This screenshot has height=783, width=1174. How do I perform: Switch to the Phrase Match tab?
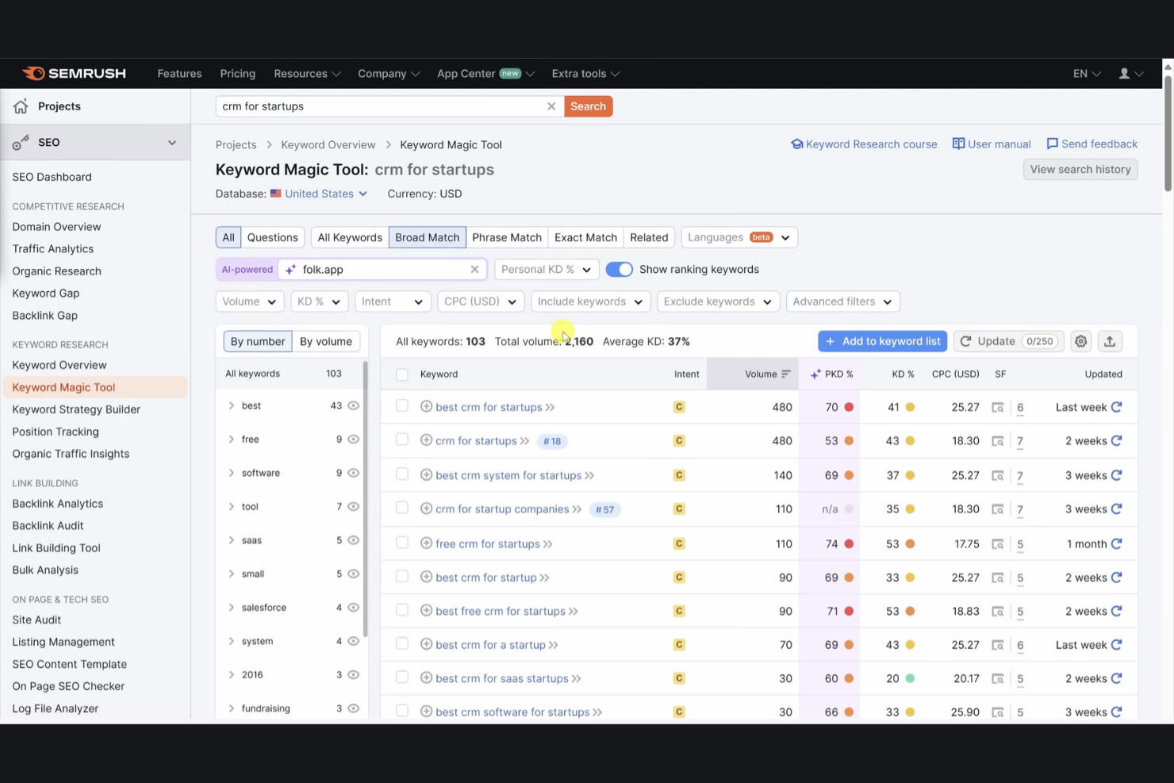coord(507,237)
